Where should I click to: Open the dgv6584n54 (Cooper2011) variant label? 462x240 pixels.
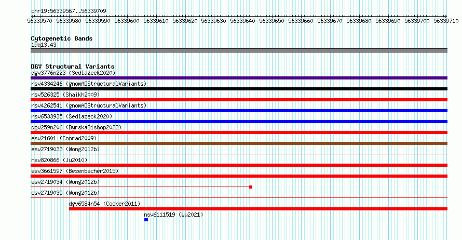tap(104, 204)
